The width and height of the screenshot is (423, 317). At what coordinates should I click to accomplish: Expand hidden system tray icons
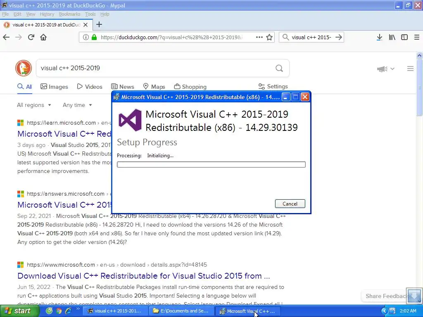(384, 311)
